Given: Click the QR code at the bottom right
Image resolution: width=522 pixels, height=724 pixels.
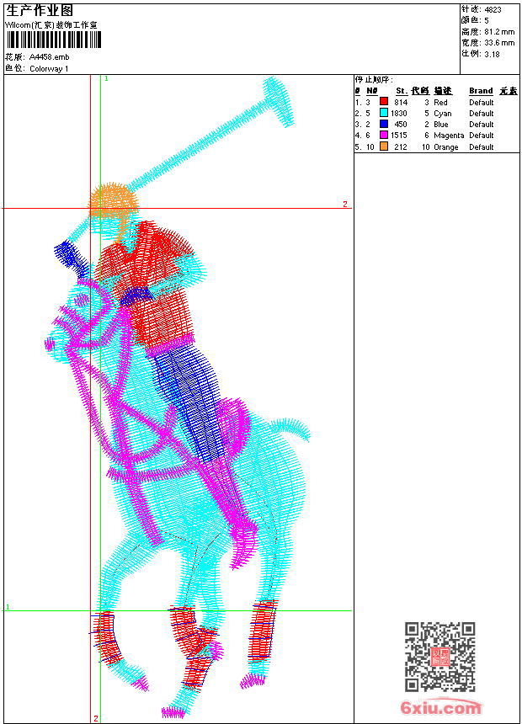Looking at the screenshot, I should tap(439, 657).
